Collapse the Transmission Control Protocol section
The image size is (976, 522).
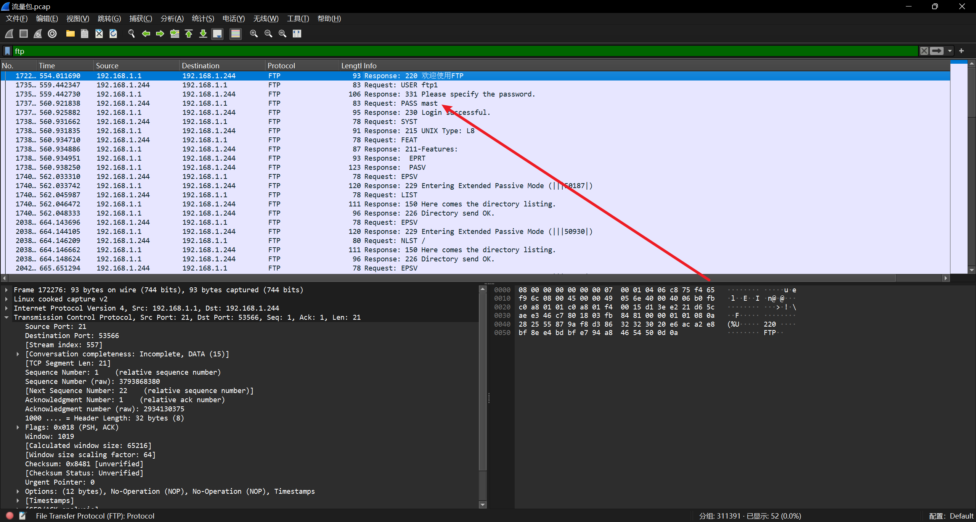(x=6, y=317)
